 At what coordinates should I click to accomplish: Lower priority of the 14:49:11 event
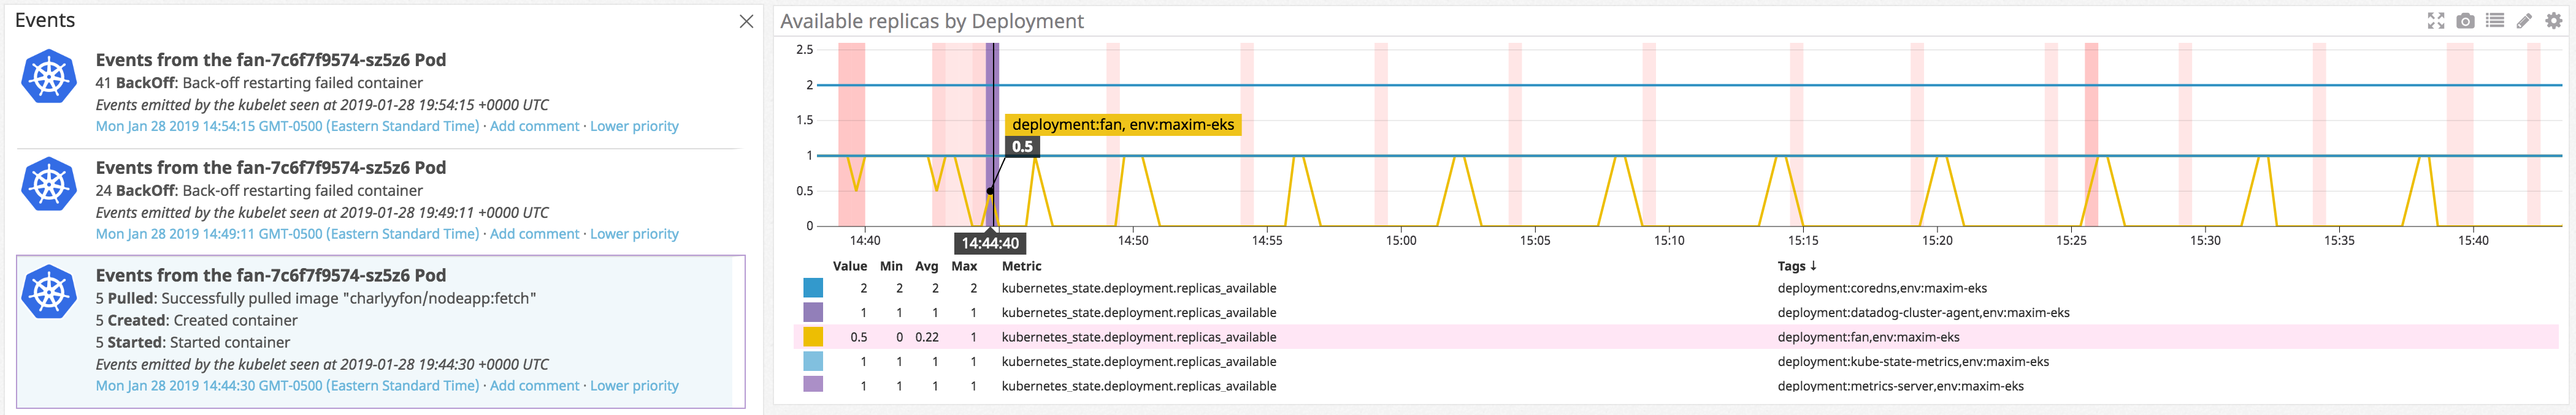point(634,234)
